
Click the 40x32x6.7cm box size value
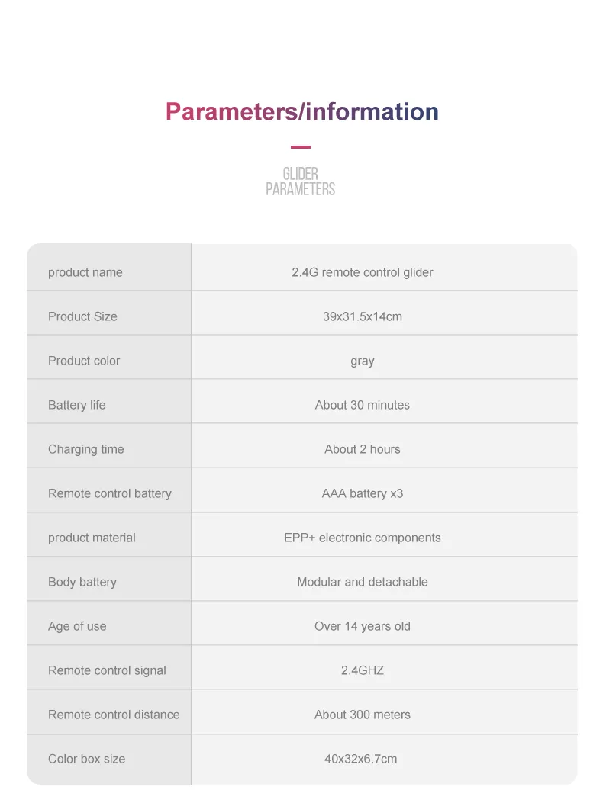pyautogui.click(x=360, y=759)
